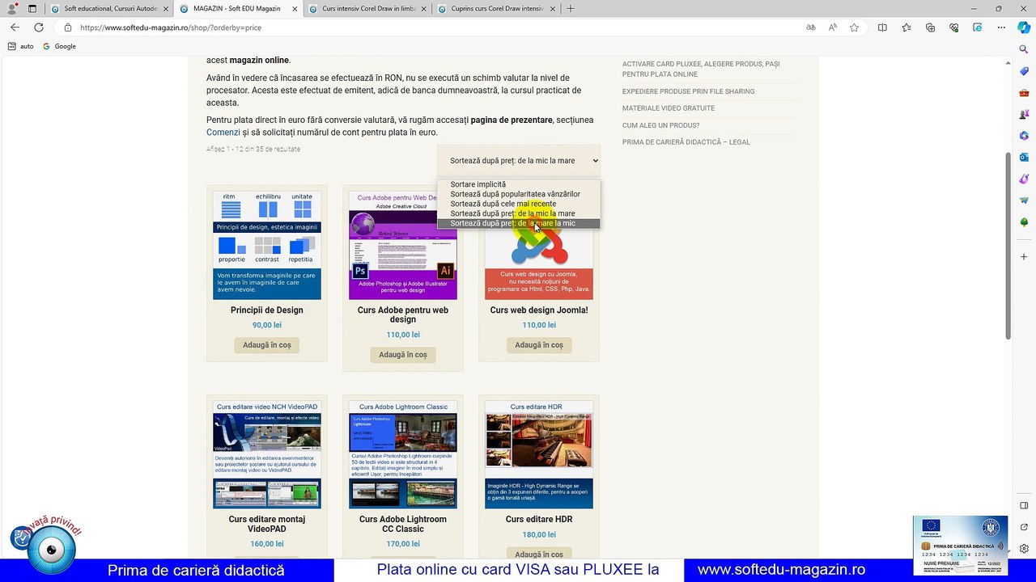Add 'Curs Adobe pentru web design' to cart
This screenshot has width=1036, height=582.
pos(403,355)
